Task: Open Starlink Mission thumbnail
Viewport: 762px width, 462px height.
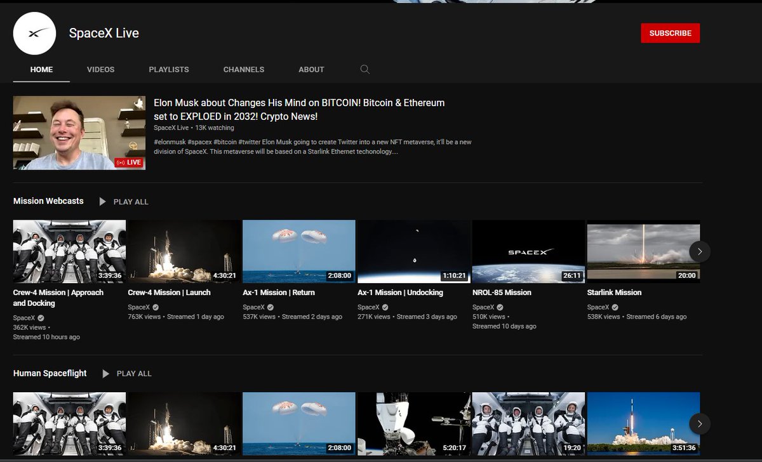Action: (643, 251)
